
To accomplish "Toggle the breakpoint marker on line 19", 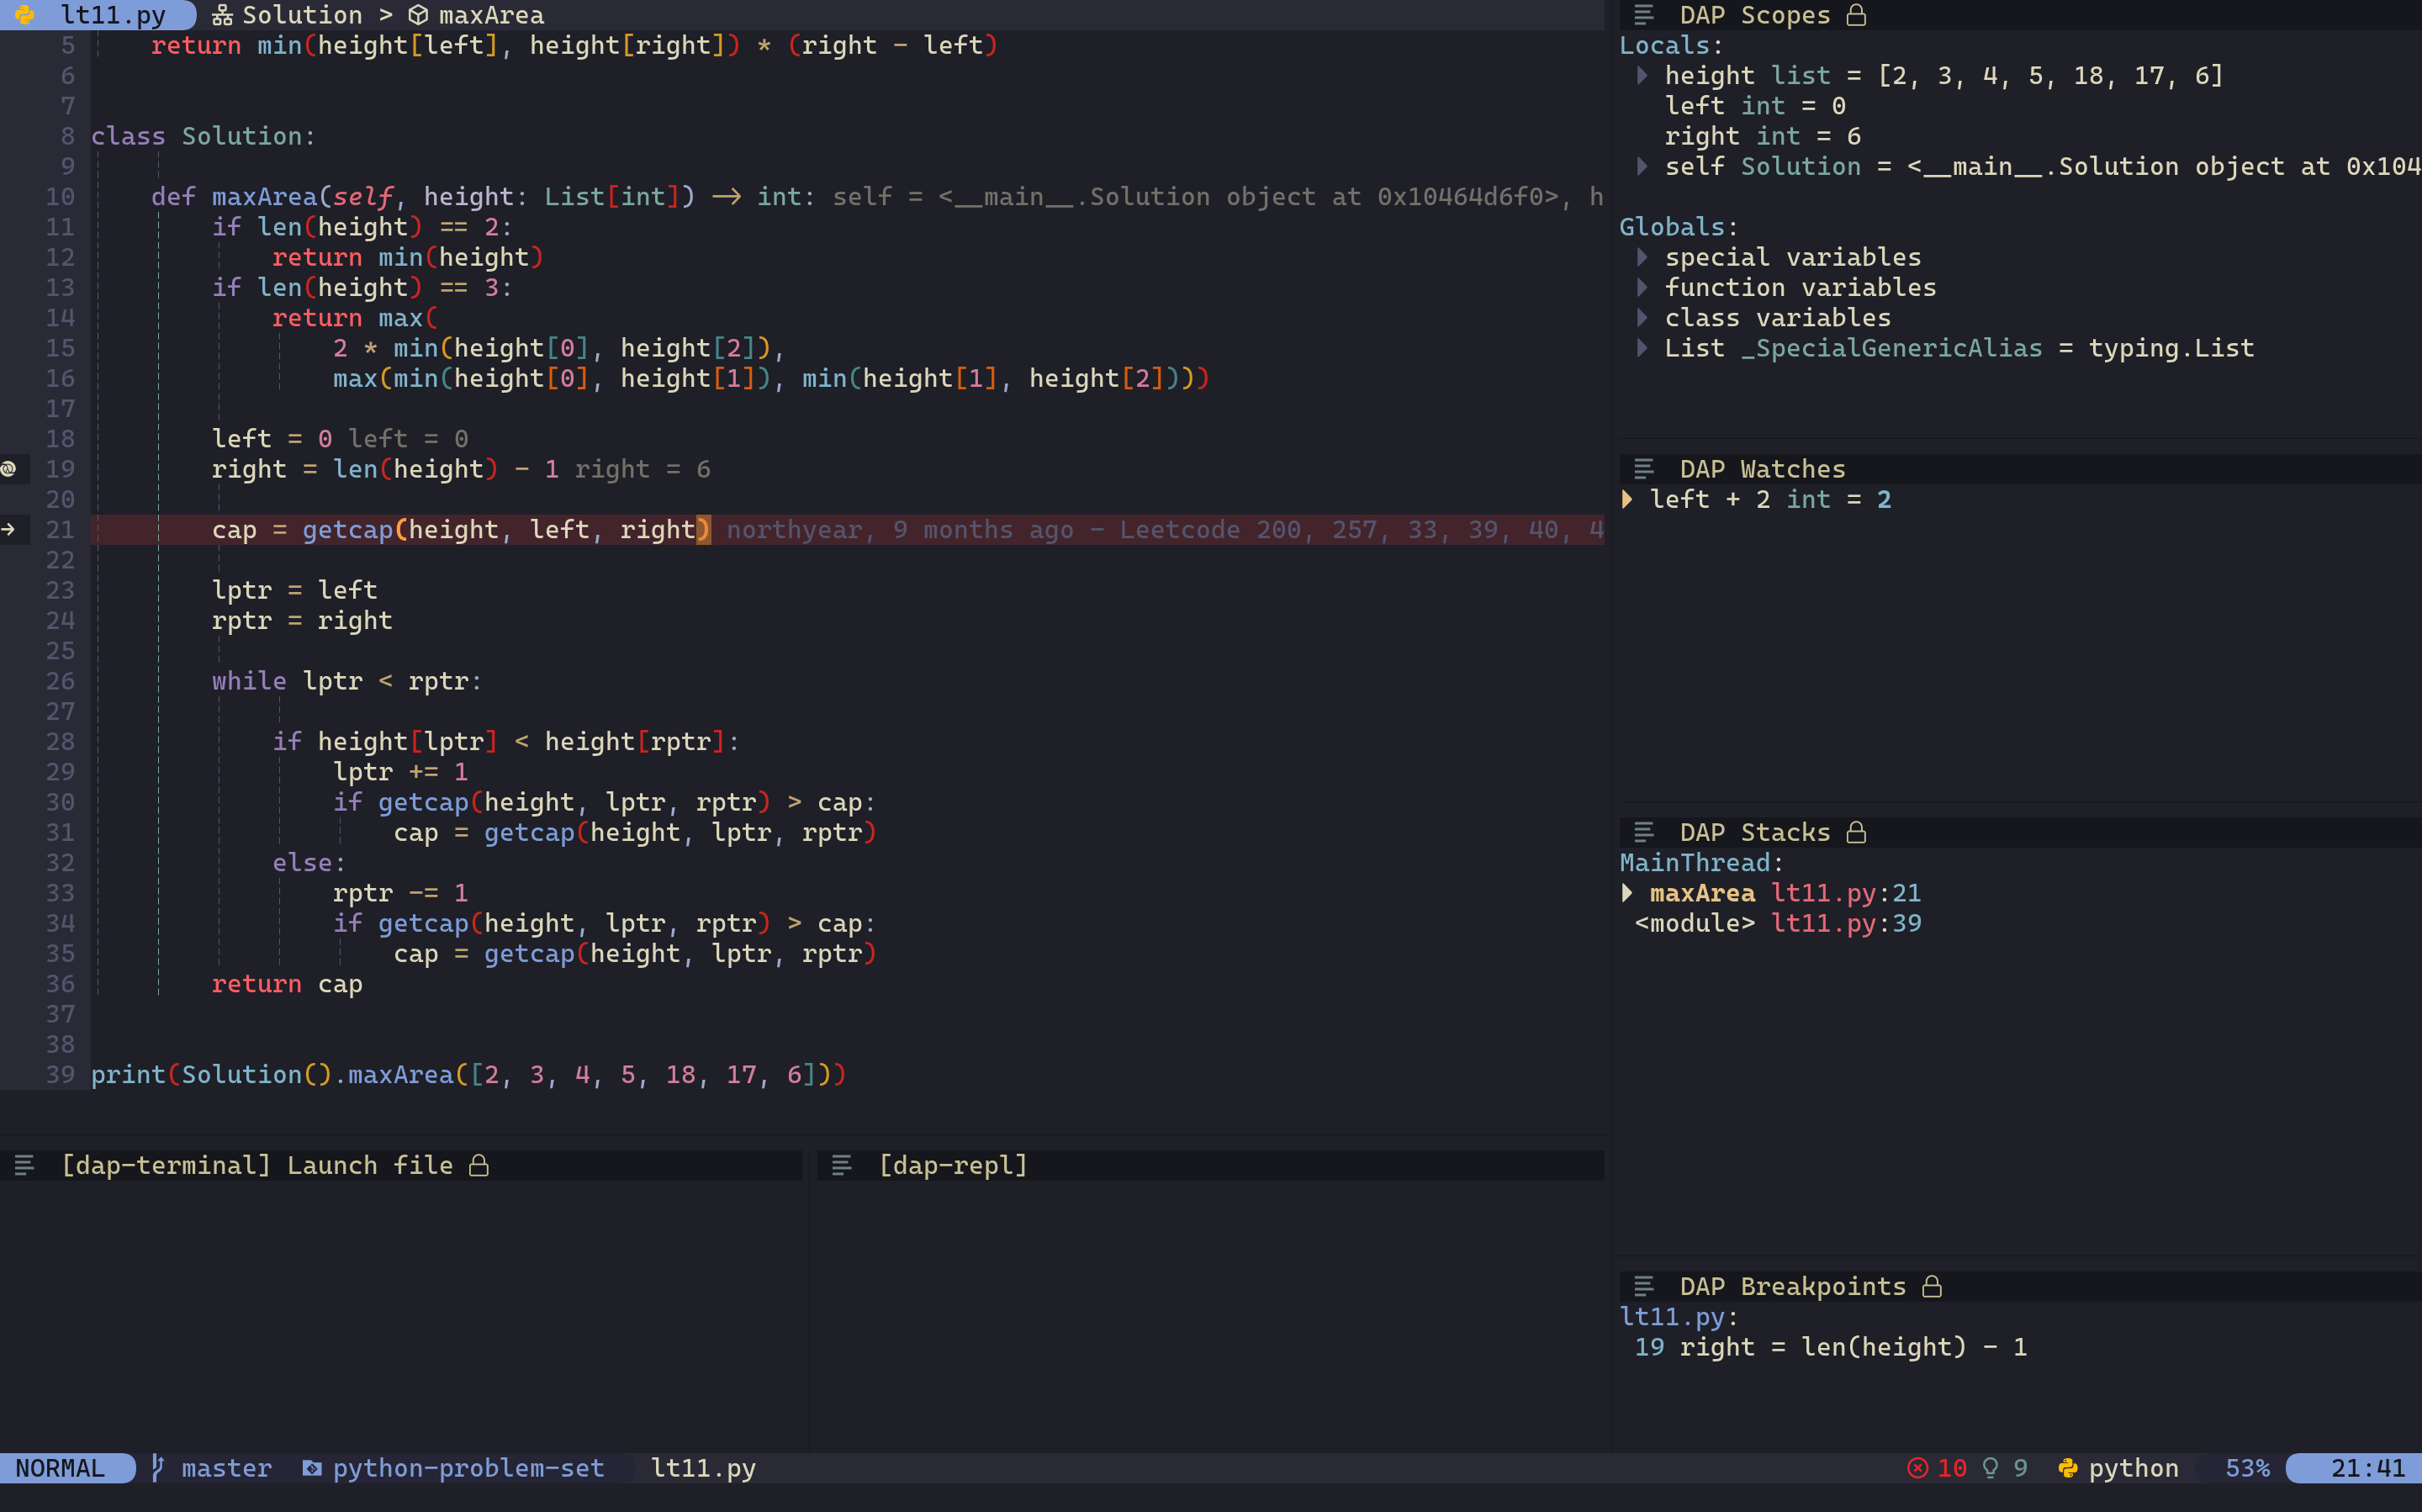I will pos(9,469).
